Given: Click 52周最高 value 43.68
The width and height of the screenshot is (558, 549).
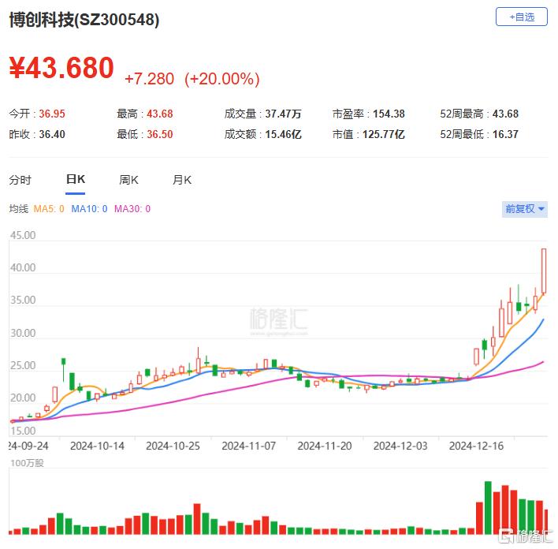Looking at the screenshot, I should click(x=505, y=114).
